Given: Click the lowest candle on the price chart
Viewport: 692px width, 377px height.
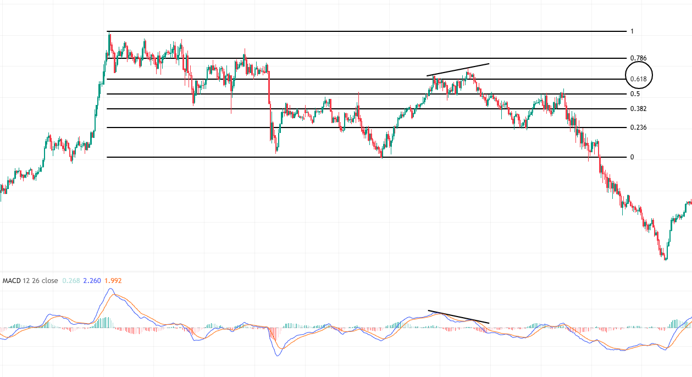Looking at the screenshot, I should coord(666,257).
